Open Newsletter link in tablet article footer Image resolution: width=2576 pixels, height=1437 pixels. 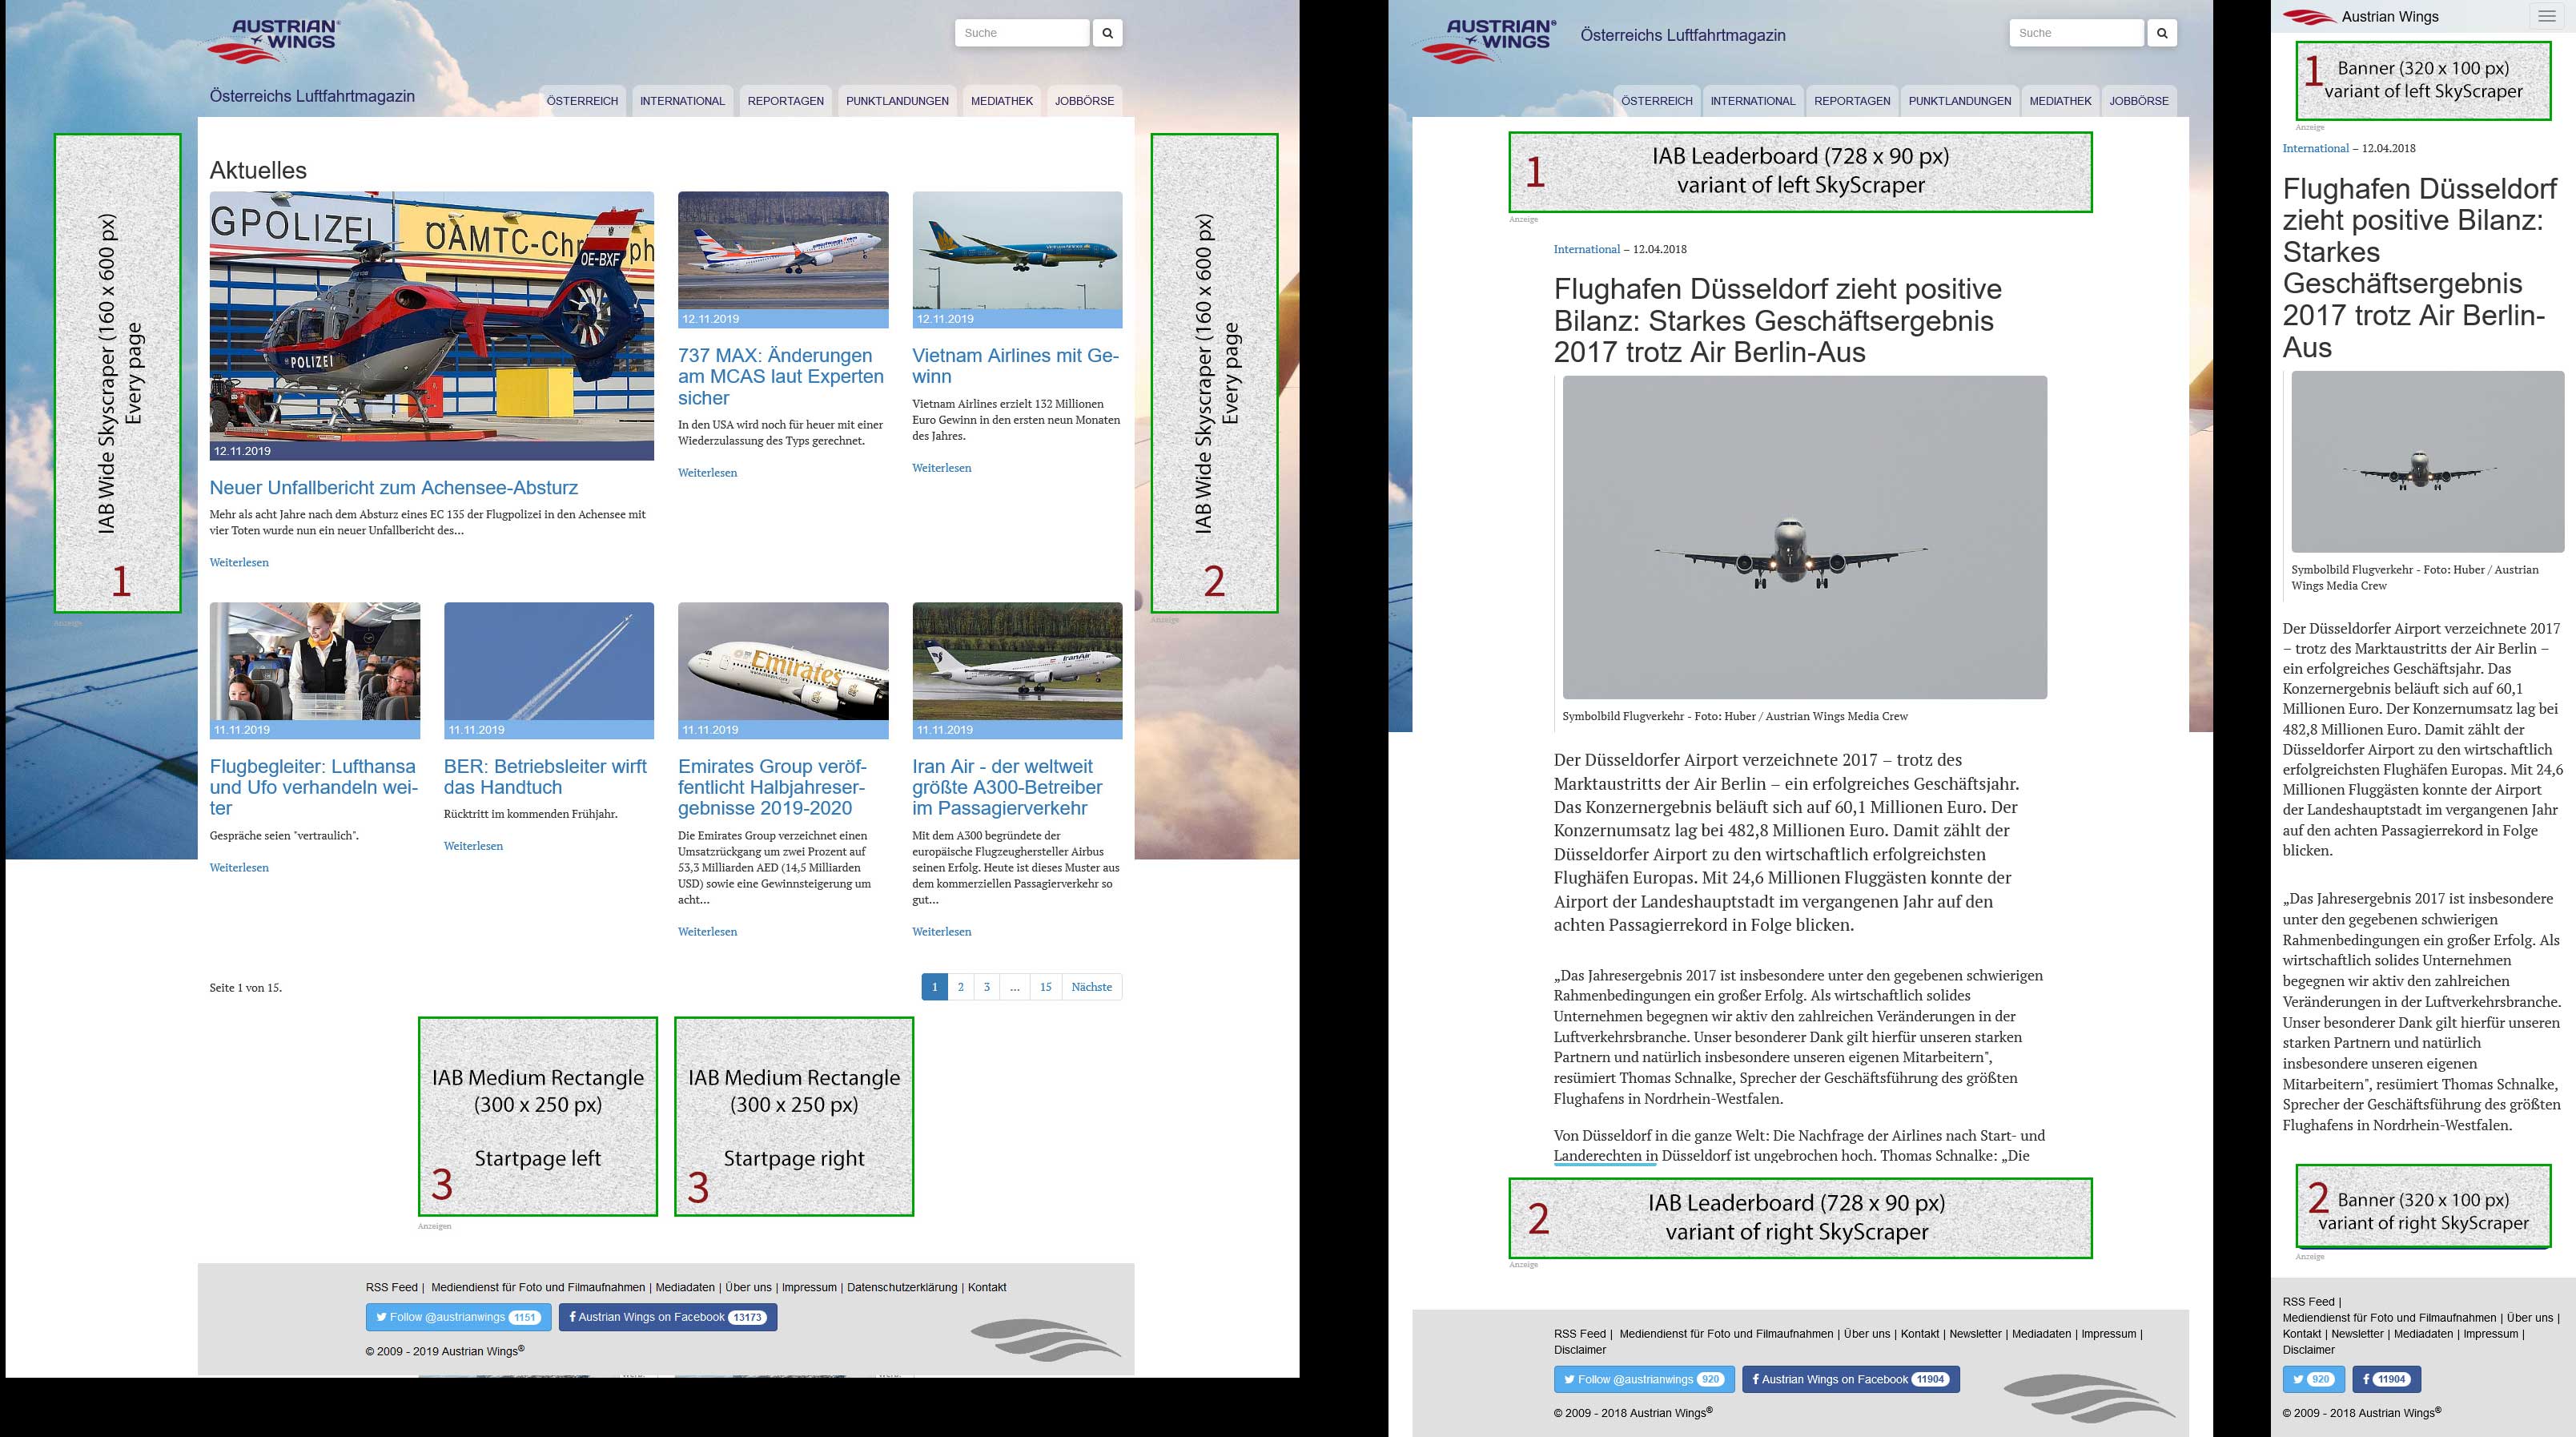[1975, 1334]
